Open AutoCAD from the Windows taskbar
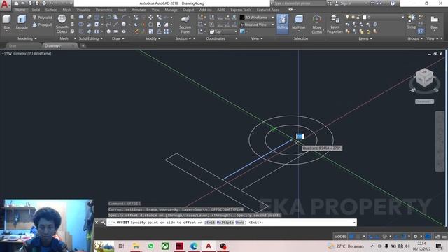Image resolution: width=448 pixels, height=252 pixels. (209, 246)
